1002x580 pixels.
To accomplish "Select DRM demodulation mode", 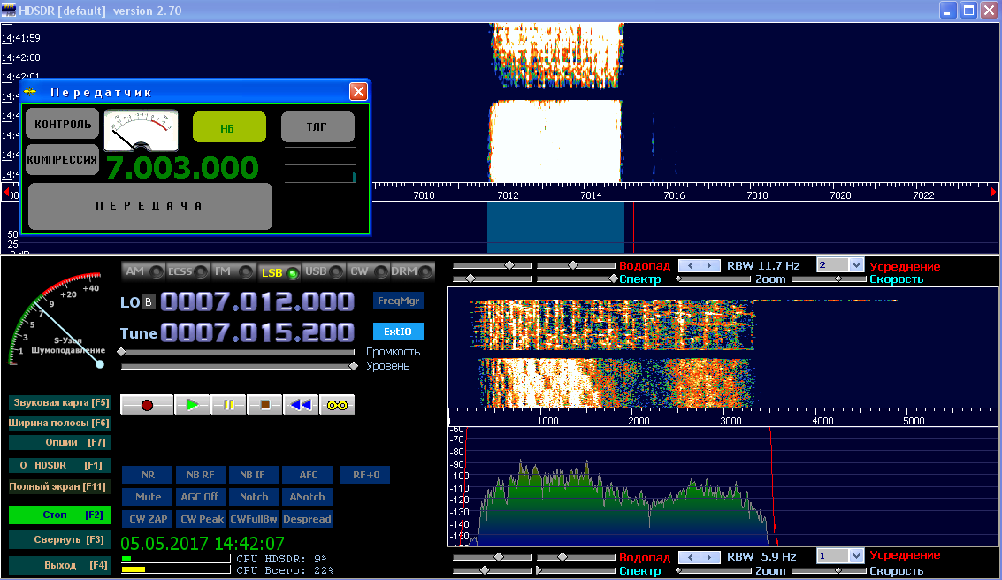I will click(x=412, y=271).
